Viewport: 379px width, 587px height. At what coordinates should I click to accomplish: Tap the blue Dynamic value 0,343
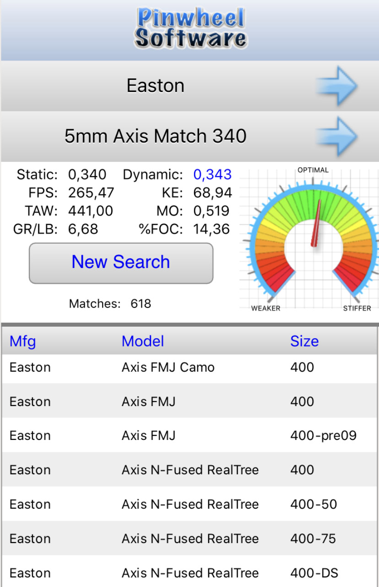(x=212, y=175)
